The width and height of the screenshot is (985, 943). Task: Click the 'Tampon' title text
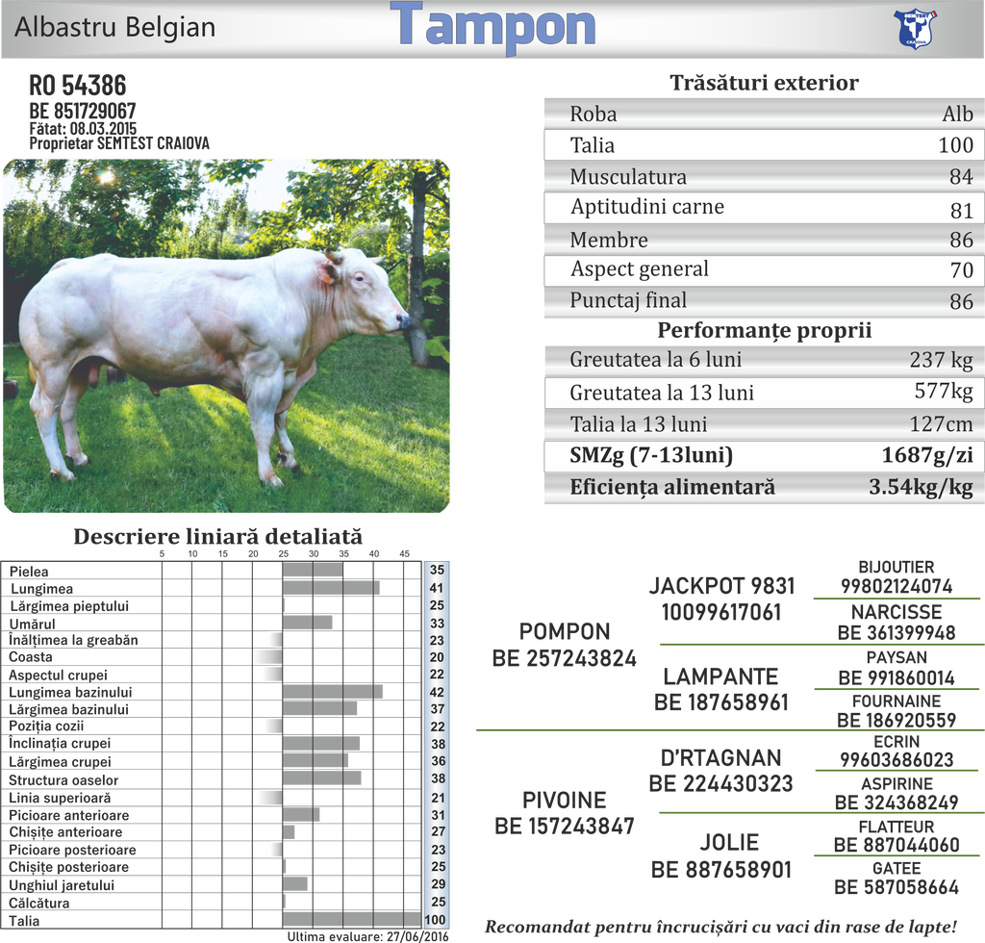pos(492,27)
